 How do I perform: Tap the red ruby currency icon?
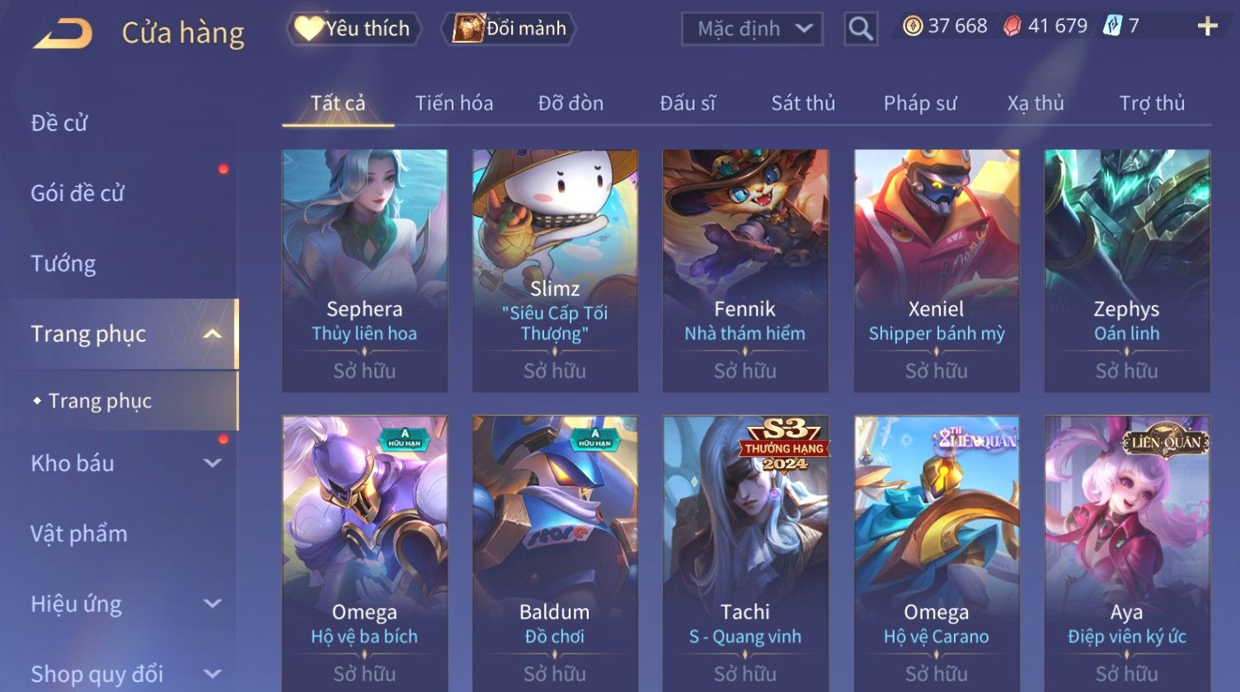point(1012,27)
